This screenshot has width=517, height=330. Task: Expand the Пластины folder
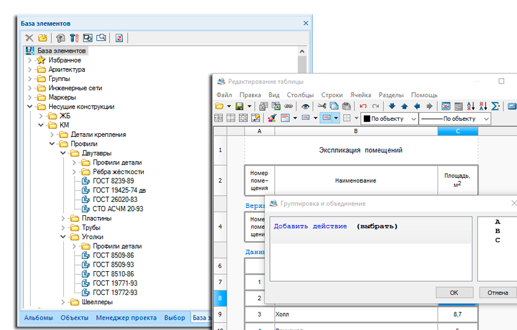(63, 218)
